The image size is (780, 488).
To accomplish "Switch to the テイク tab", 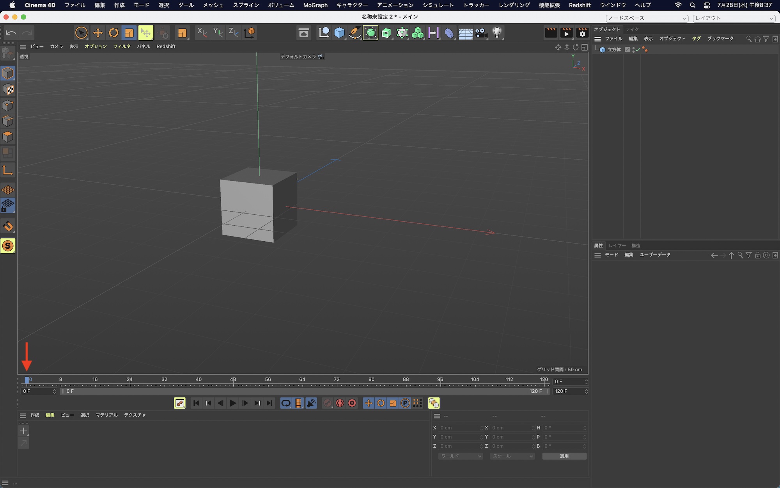I will 632,29.
